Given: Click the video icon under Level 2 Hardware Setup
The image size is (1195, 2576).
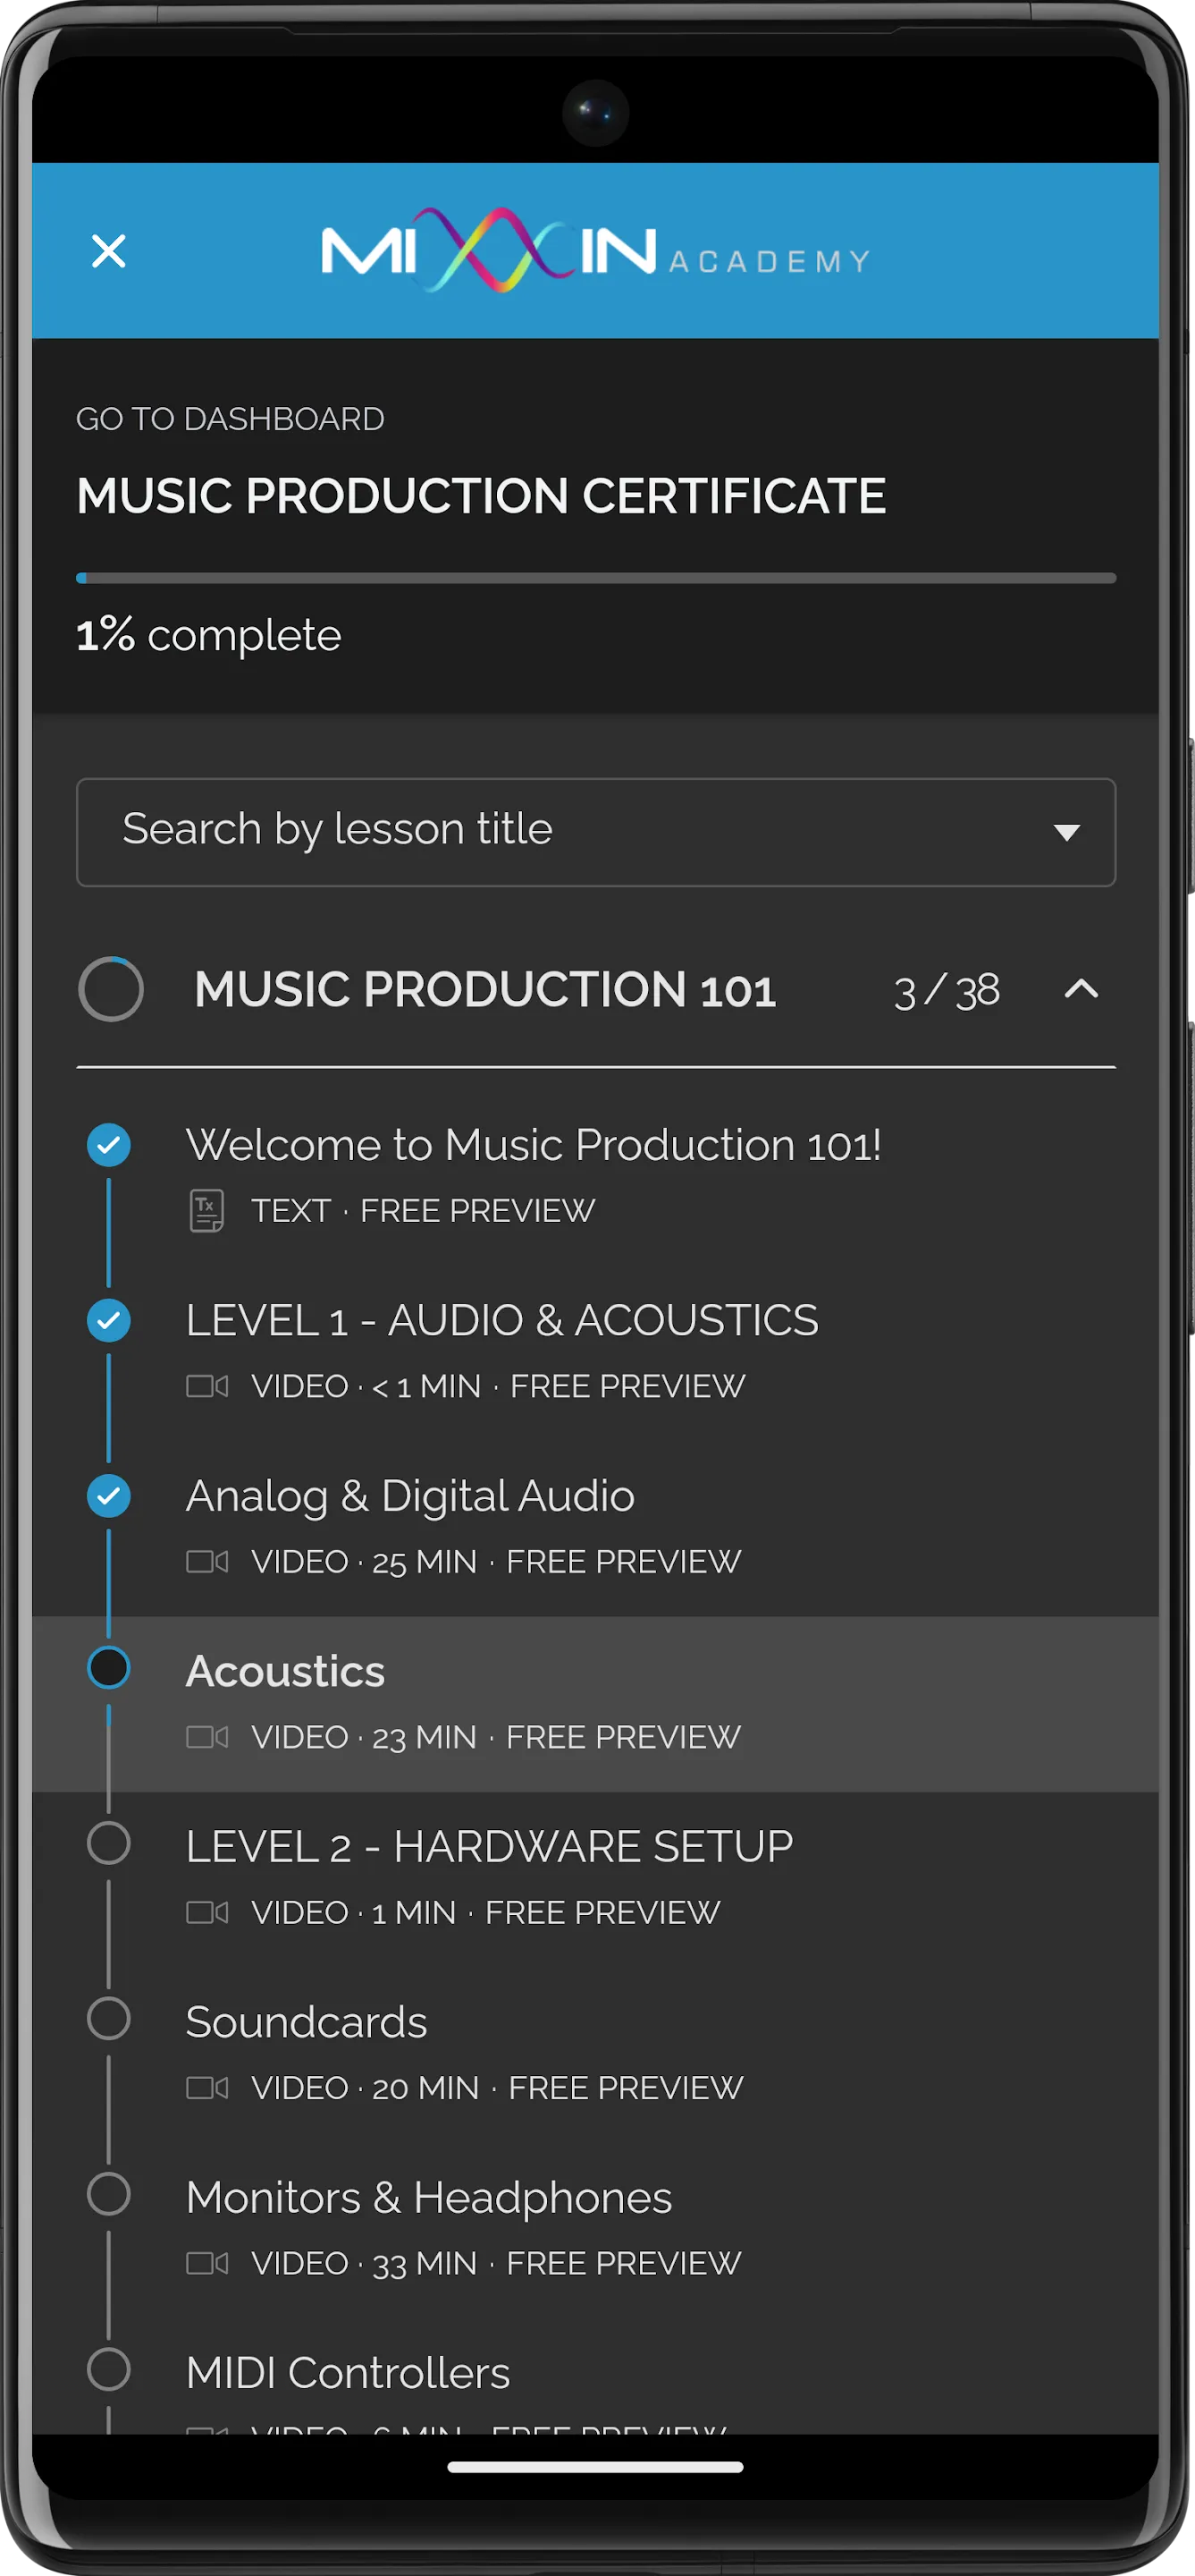Looking at the screenshot, I should pyautogui.click(x=206, y=1912).
